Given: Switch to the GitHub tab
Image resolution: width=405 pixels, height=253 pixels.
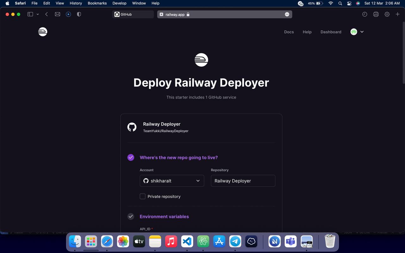Looking at the screenshot, I should 133,14.
